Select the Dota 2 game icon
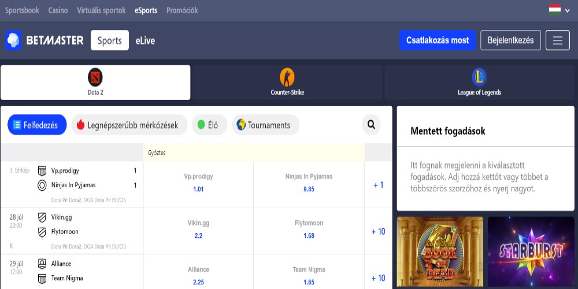578x289 pixels. click(x=95, y=77)
